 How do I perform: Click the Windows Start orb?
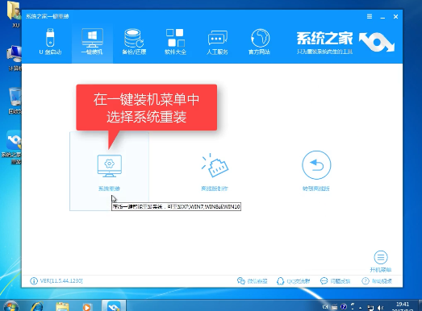pyautogui.click(x=11, y=306)
